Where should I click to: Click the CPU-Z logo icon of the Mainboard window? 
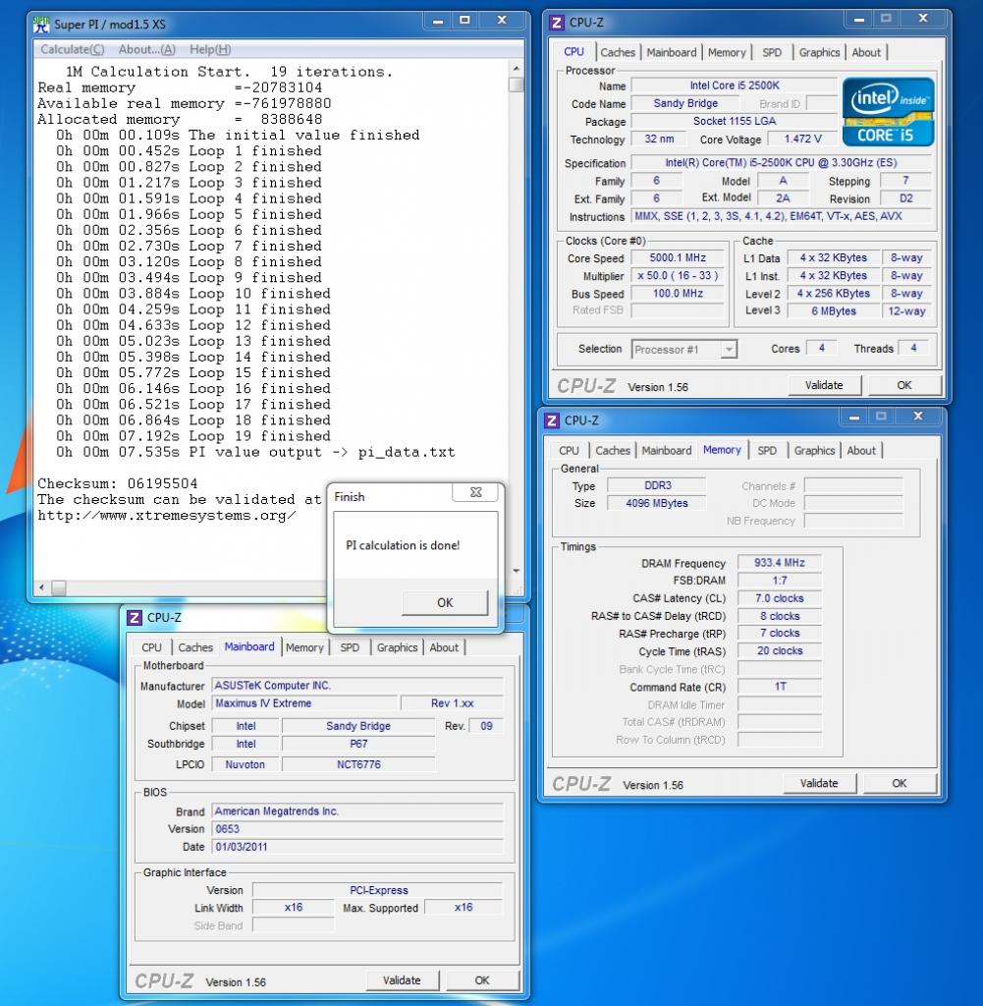(x=134, y=617)
